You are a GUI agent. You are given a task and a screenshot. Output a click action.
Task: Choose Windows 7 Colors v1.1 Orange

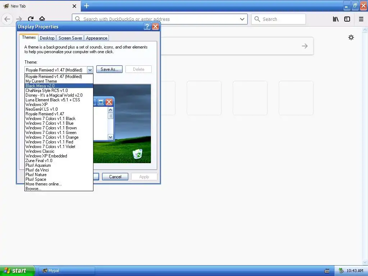[x=59, y=138]
